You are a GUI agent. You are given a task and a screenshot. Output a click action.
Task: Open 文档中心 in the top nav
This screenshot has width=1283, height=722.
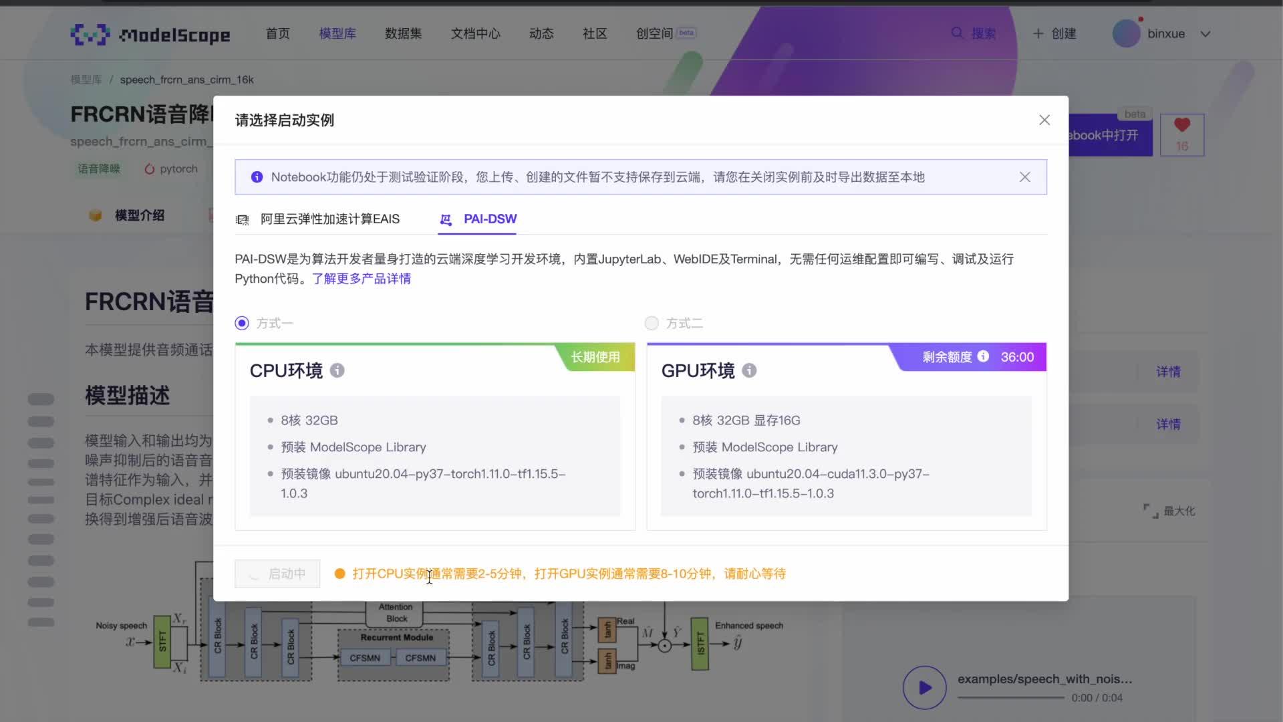[475, 33]
